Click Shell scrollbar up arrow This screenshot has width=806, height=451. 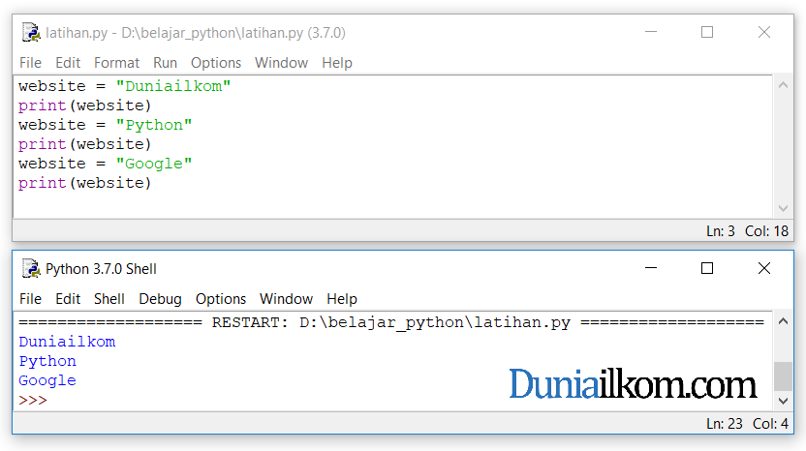click(783, 321)
